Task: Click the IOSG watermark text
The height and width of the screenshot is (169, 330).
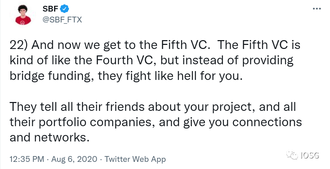Action: (x=310, y=155)
